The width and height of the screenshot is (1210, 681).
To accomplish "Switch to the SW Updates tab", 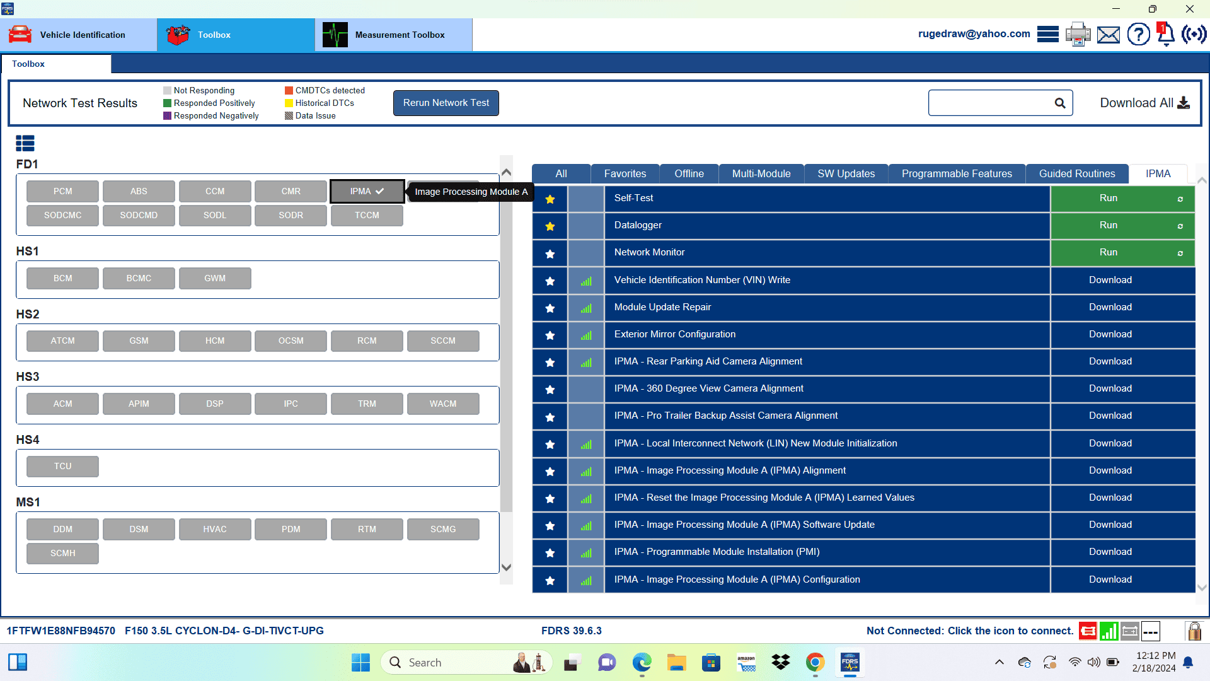I will pos(846,174).
